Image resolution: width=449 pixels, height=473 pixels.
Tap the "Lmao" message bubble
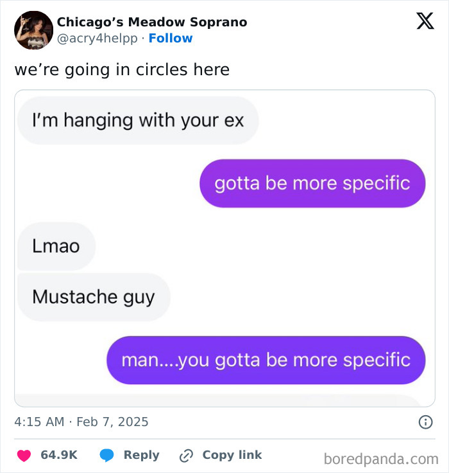pos(56,245)
